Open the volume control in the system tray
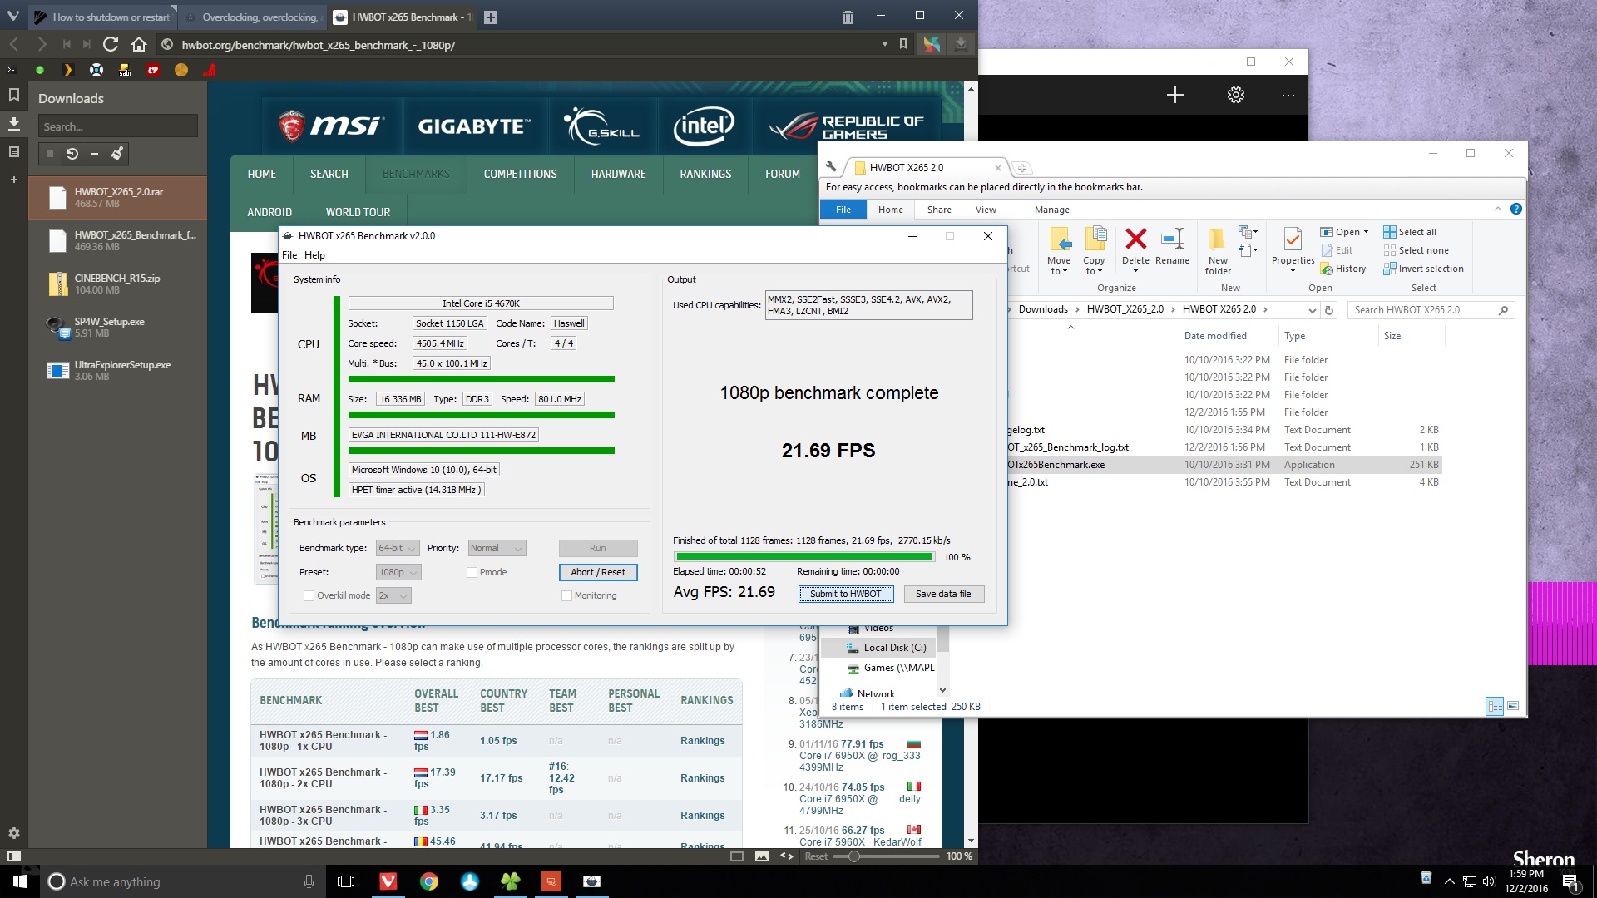This screenshot has height=898, width=1597. tap(1489, 881)
